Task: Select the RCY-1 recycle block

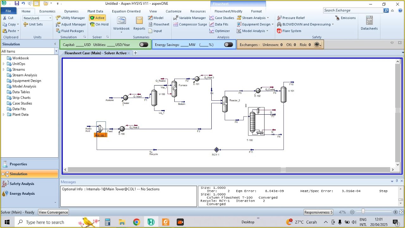Action: (x=216, y=150)
